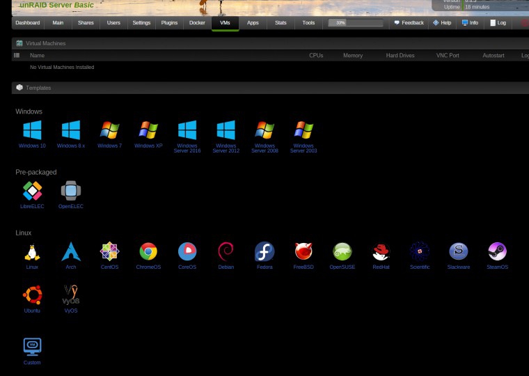The width and height of the screenshot is (529, 376).
Task: Pick the Windows 7 template icon
Action: [x=110, y=130]
